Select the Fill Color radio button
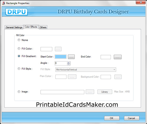Screen dimensions: 147x124 [19, 49]
